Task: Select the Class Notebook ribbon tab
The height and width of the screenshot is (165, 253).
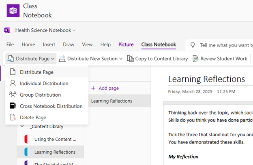Action: coord(159,44)
